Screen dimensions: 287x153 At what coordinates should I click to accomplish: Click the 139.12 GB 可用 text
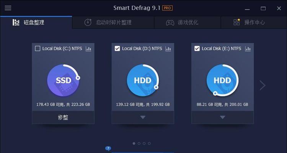(x=130, y=104)
